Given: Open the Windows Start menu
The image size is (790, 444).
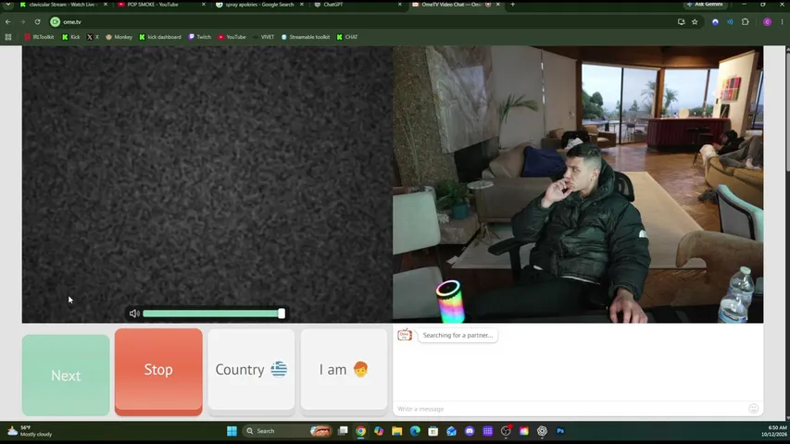Looking at the screenshot, I should [x=232, y=431].
